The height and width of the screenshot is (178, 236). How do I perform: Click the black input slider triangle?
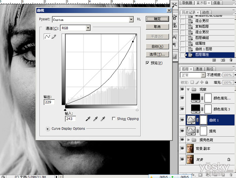65,110
